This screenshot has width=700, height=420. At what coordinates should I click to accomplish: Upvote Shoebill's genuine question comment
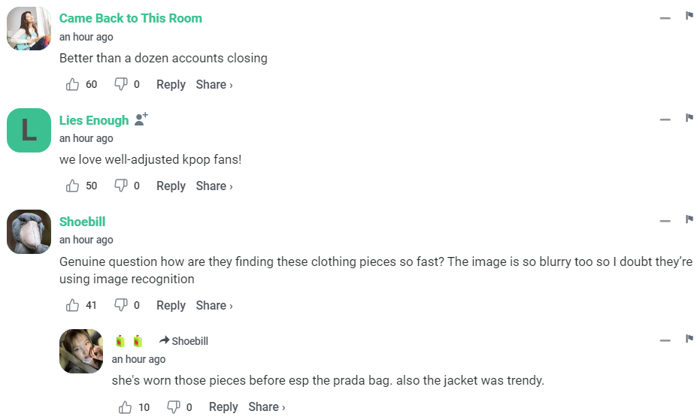73,305
